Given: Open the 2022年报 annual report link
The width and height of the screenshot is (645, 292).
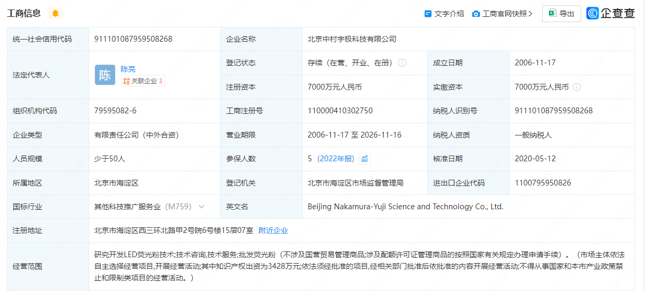Looking at the screenshot, I should pos(335,159).
